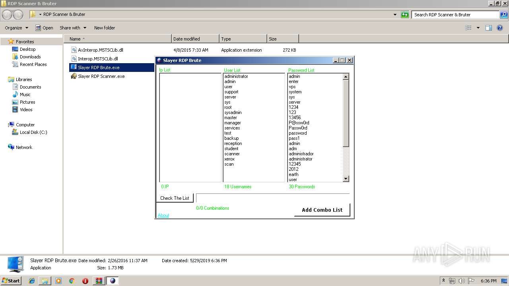Select 'earth' in the Password List
509x286 pixels.
pos(293,174)
